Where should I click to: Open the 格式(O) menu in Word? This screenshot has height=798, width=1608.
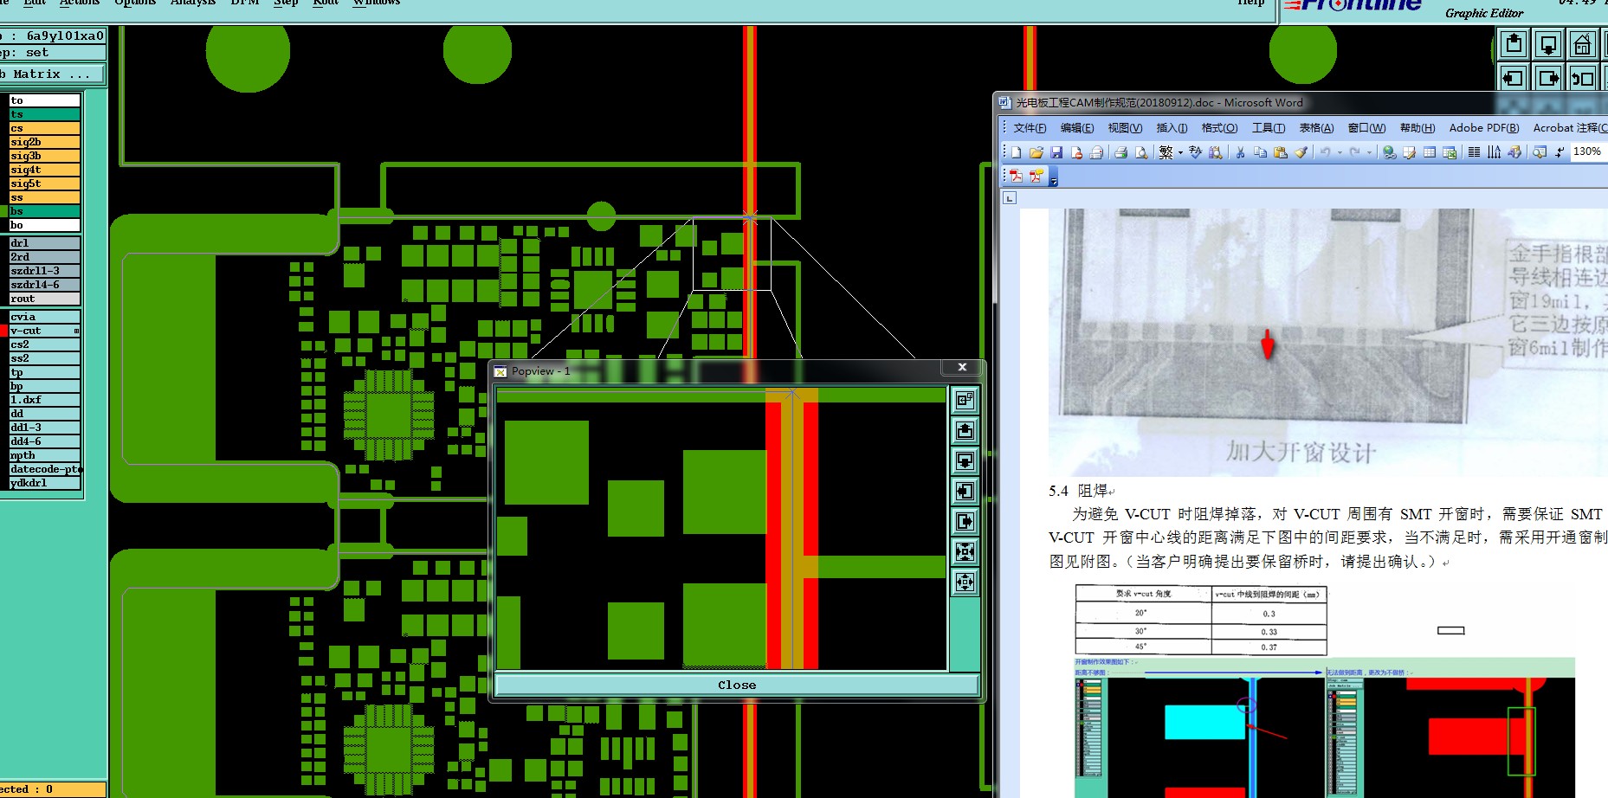tap(1219, 128)
